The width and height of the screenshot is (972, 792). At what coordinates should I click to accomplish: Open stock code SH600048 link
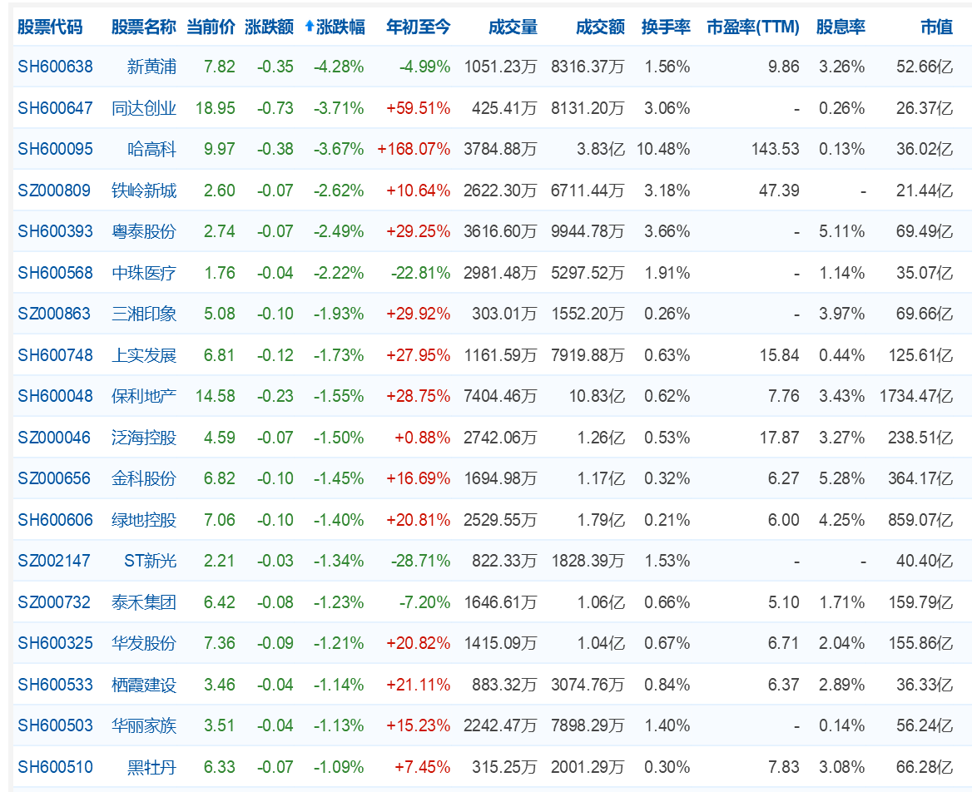[x=55, y=396]
